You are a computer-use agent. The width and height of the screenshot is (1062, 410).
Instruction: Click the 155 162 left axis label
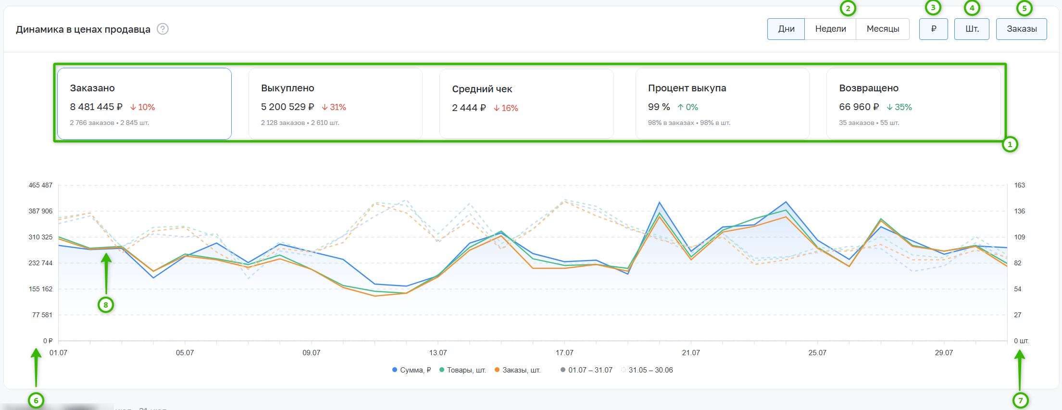pos(40,289)
